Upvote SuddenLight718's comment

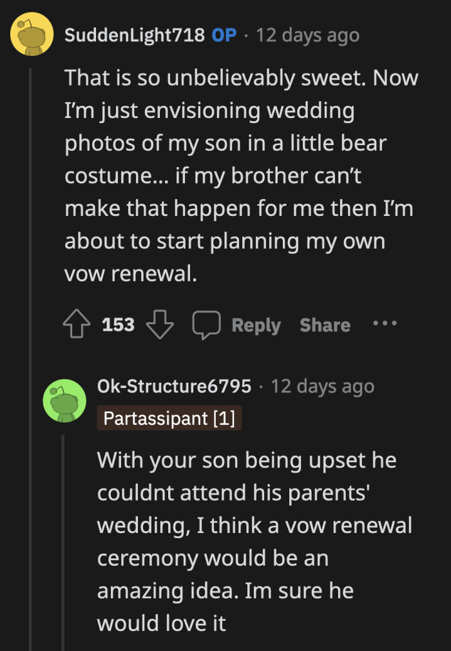pyautogui.click(x=77, y=324)
